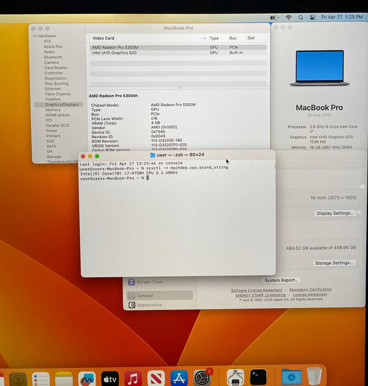The height and width of the screenshot is (386, 368).
Task: Click the battery status icon in menu bar
Action: [274, 18]
